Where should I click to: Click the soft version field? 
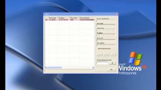[x=106, y=25]
